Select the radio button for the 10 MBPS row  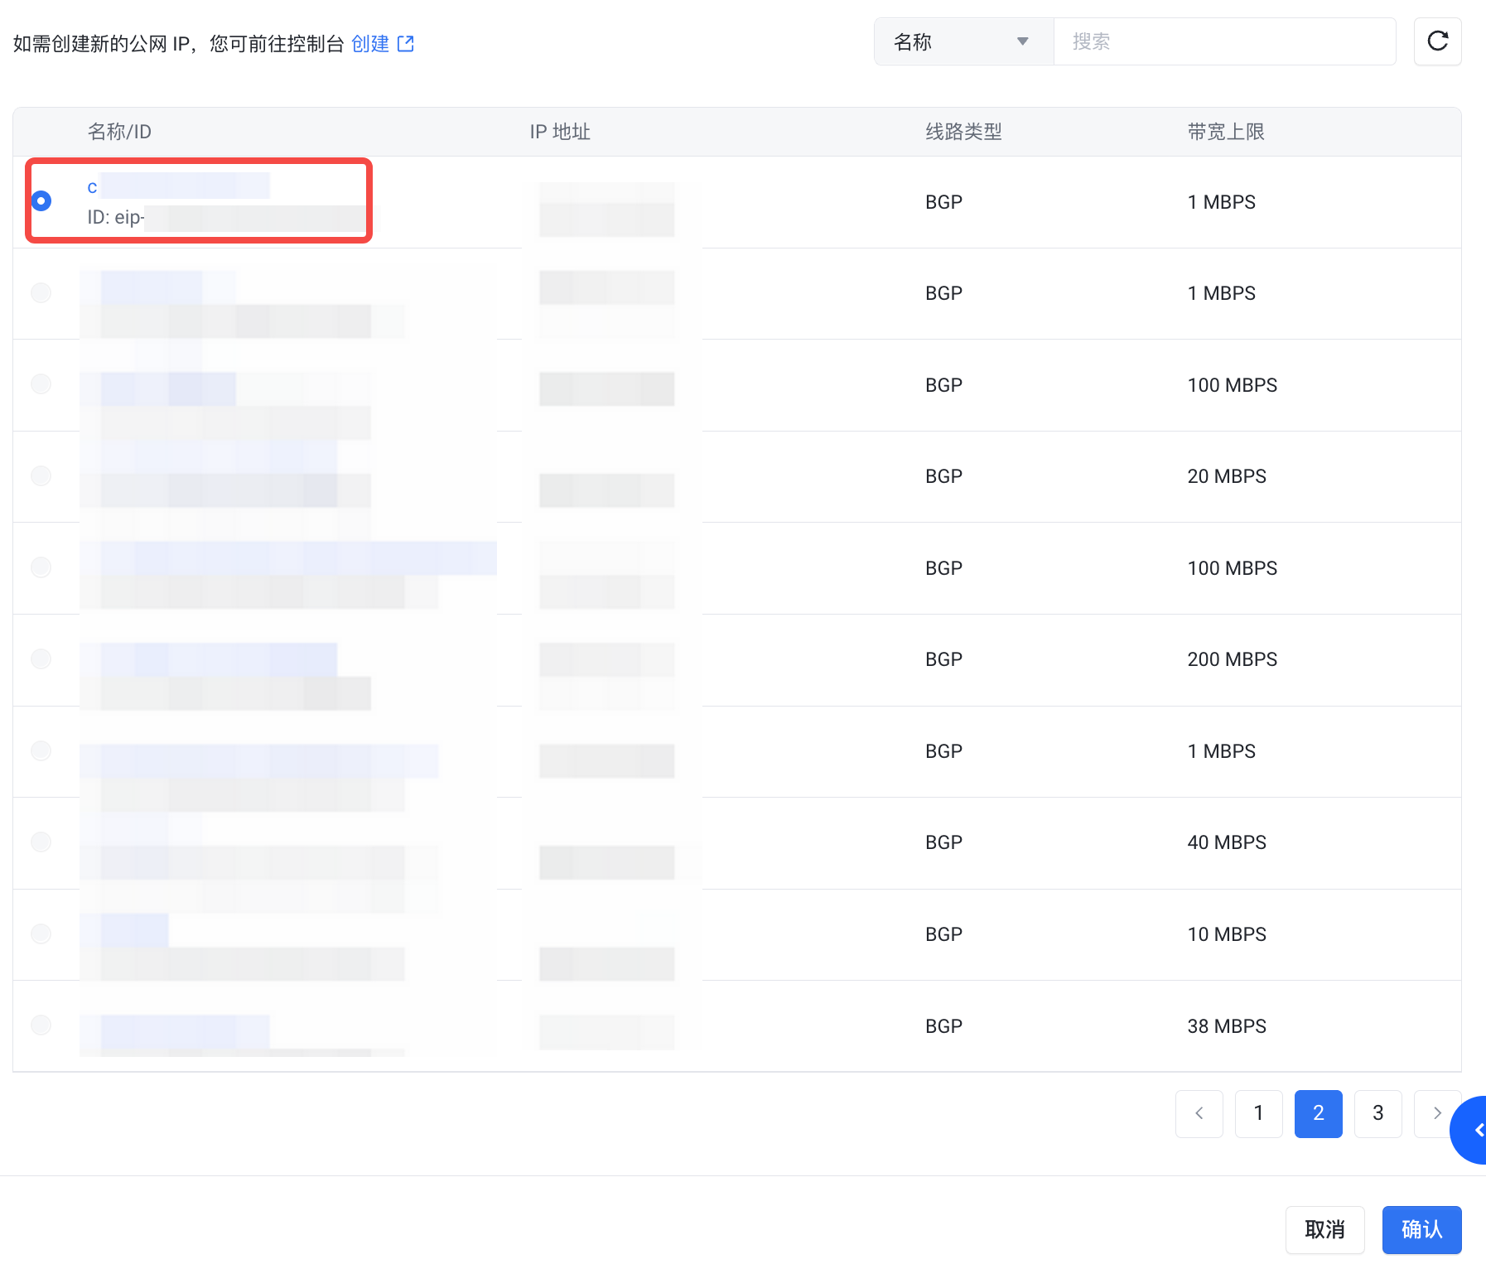click(41, 934)
